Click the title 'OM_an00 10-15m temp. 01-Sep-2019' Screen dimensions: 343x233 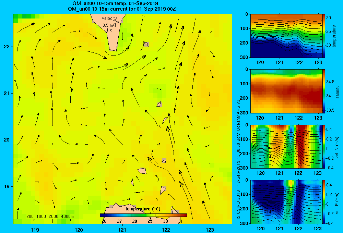click(x=115, y=3)
